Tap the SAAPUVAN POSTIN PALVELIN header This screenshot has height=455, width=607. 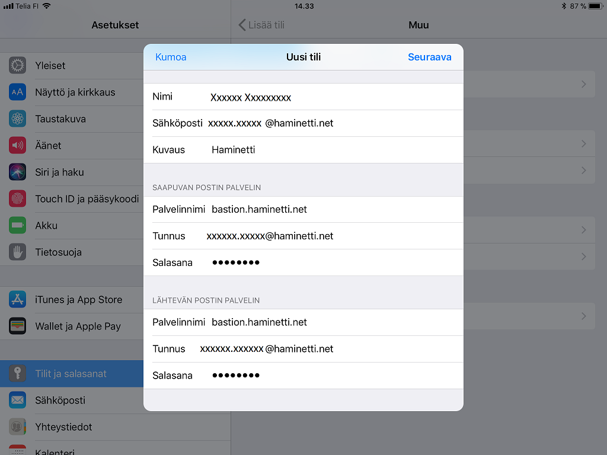pyautogui.click(x=207, y=188)
